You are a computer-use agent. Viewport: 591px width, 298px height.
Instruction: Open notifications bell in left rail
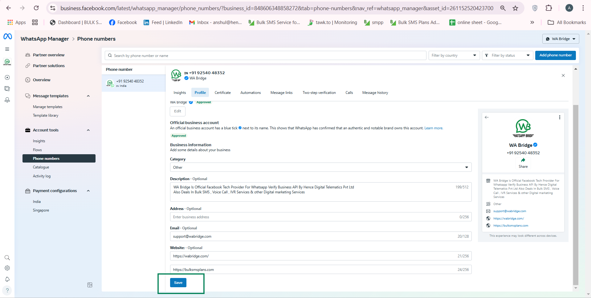point(7,279)
